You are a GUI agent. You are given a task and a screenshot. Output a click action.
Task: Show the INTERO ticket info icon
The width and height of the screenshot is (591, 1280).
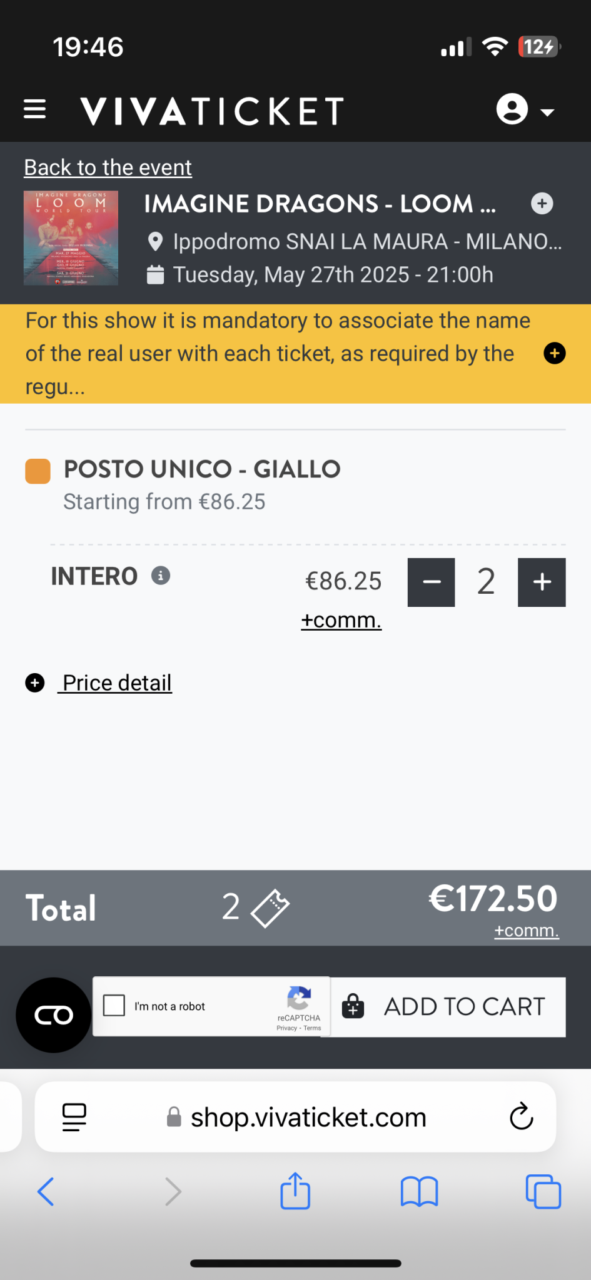tap(161, 576)
